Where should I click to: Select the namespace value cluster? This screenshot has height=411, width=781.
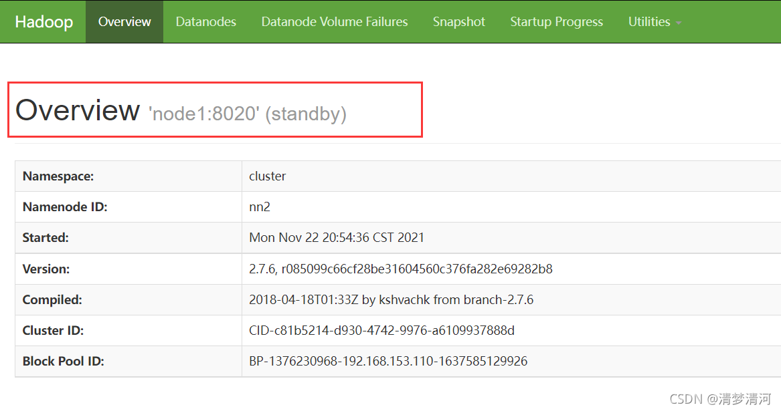tap(268, 176)
